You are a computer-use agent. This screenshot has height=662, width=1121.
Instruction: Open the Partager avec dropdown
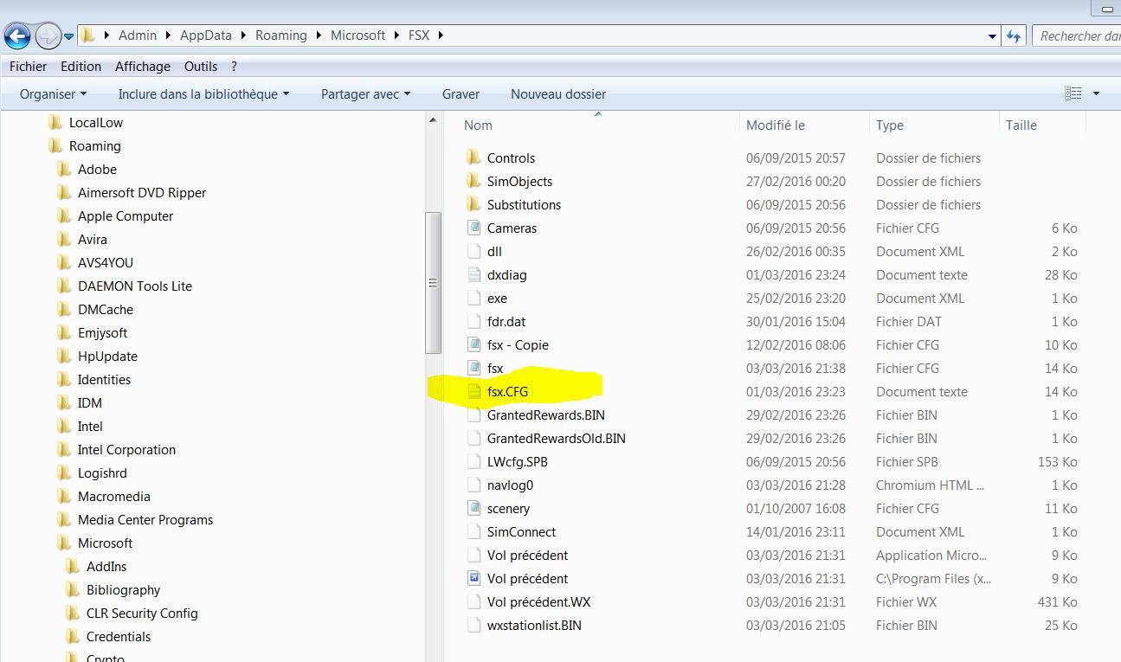tap(365, 93)
